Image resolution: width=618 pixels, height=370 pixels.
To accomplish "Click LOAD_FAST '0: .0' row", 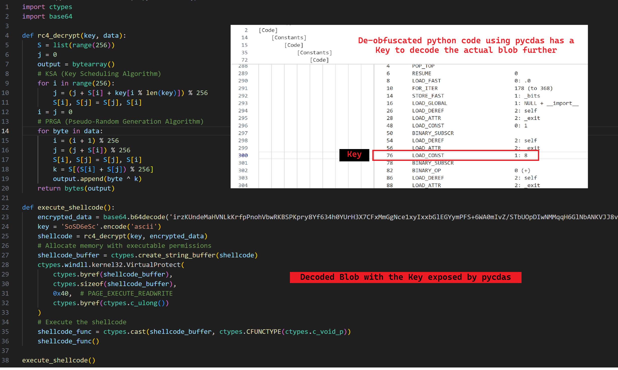I will (458, 81).
